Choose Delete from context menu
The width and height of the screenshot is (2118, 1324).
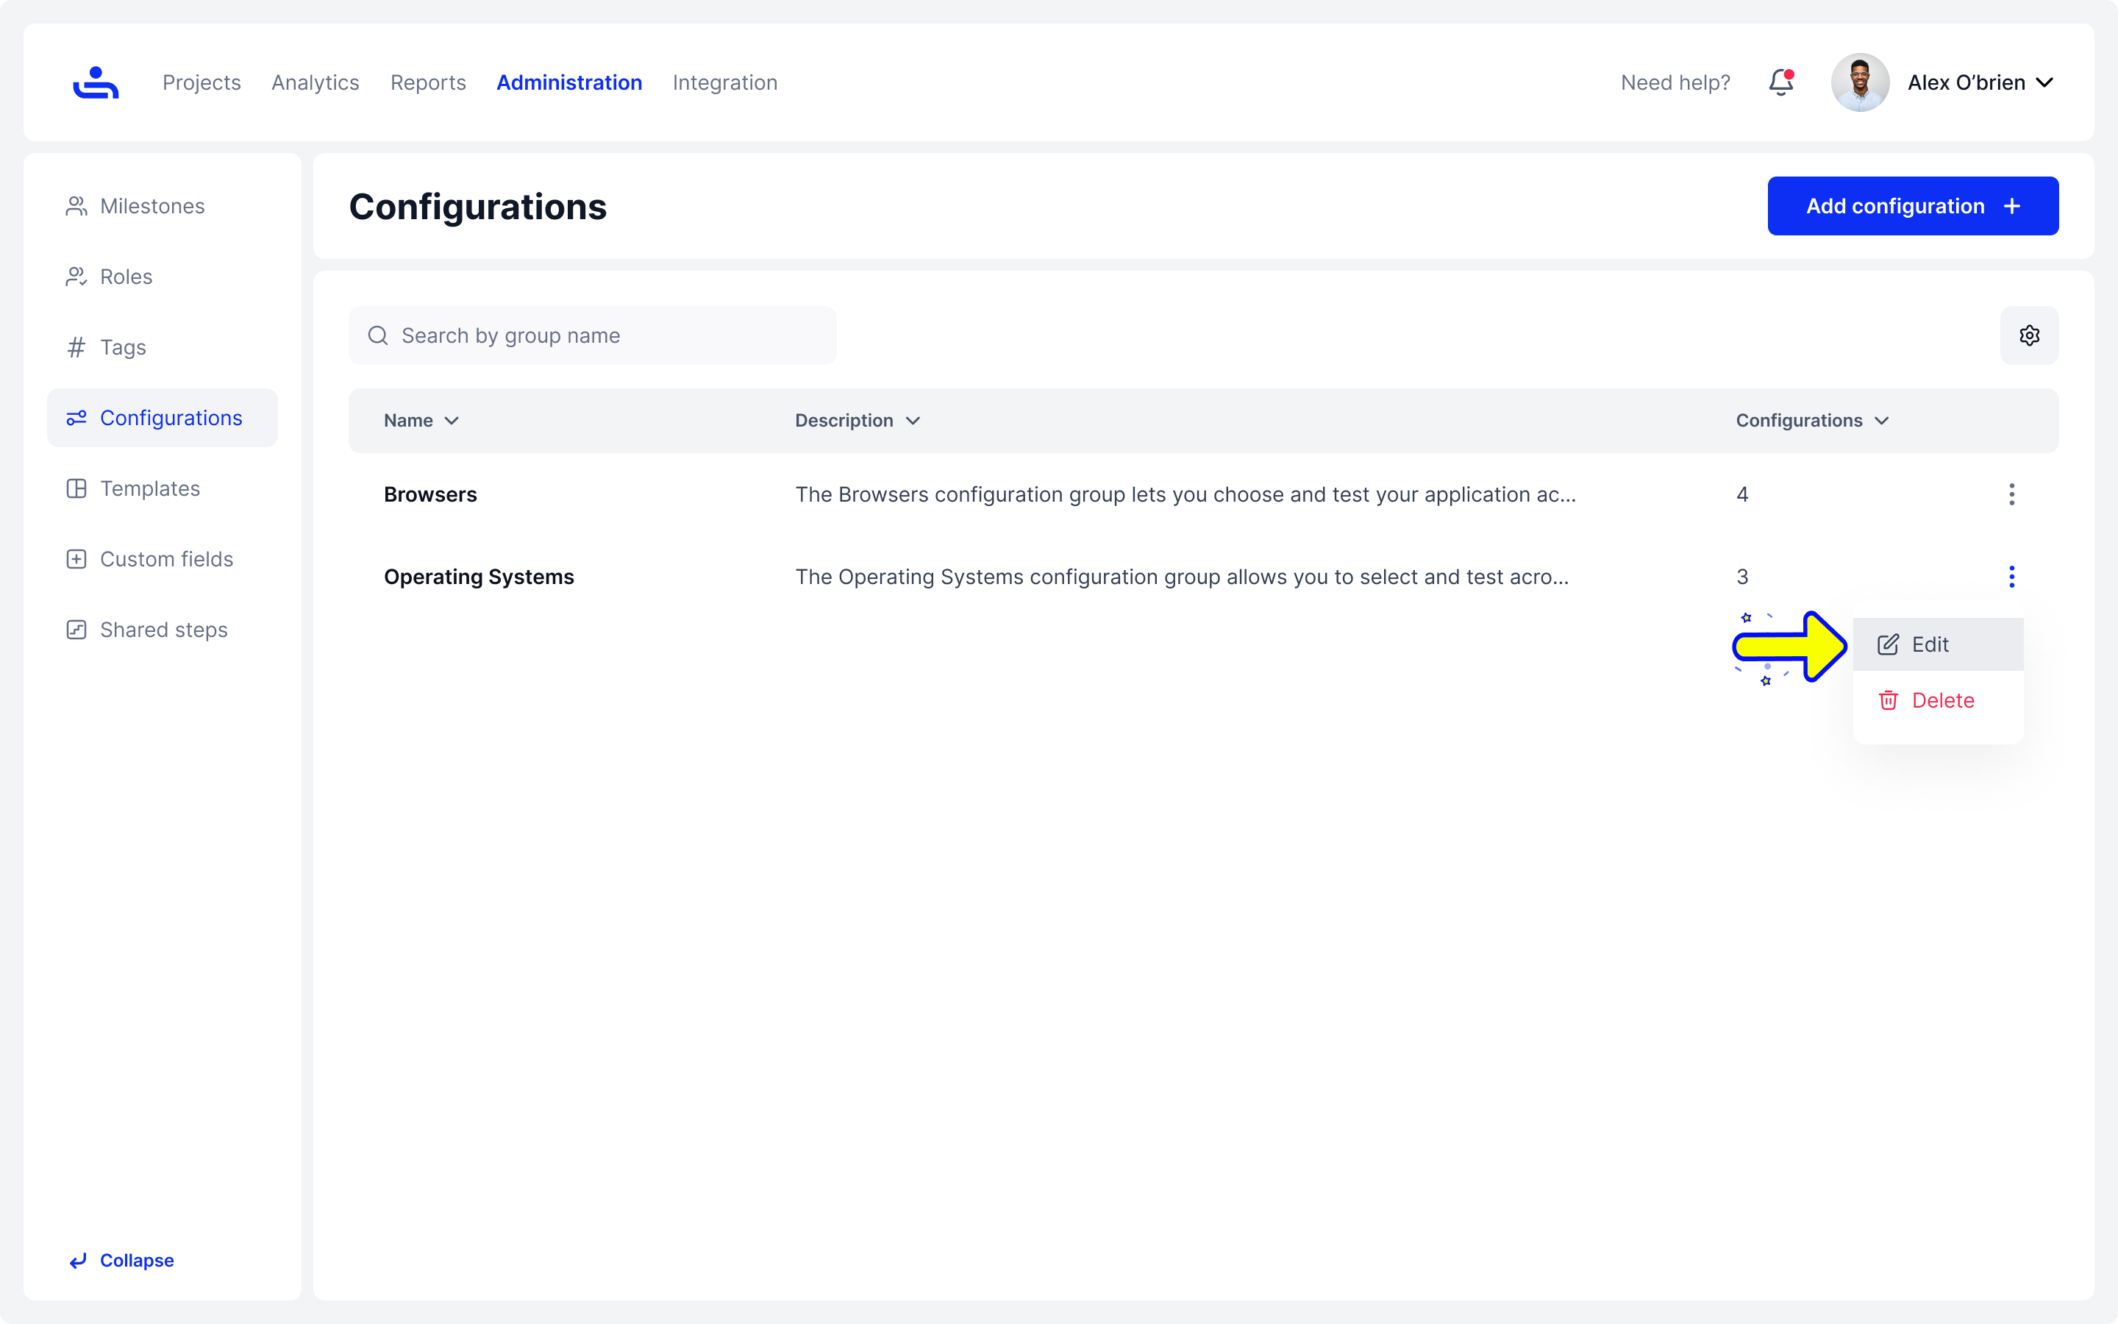tap(1942, 700)
